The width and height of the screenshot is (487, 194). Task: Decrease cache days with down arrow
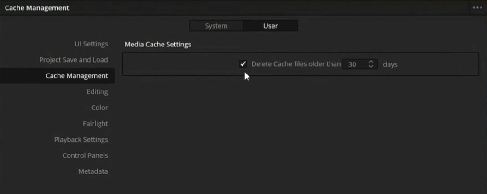point(371,67)
